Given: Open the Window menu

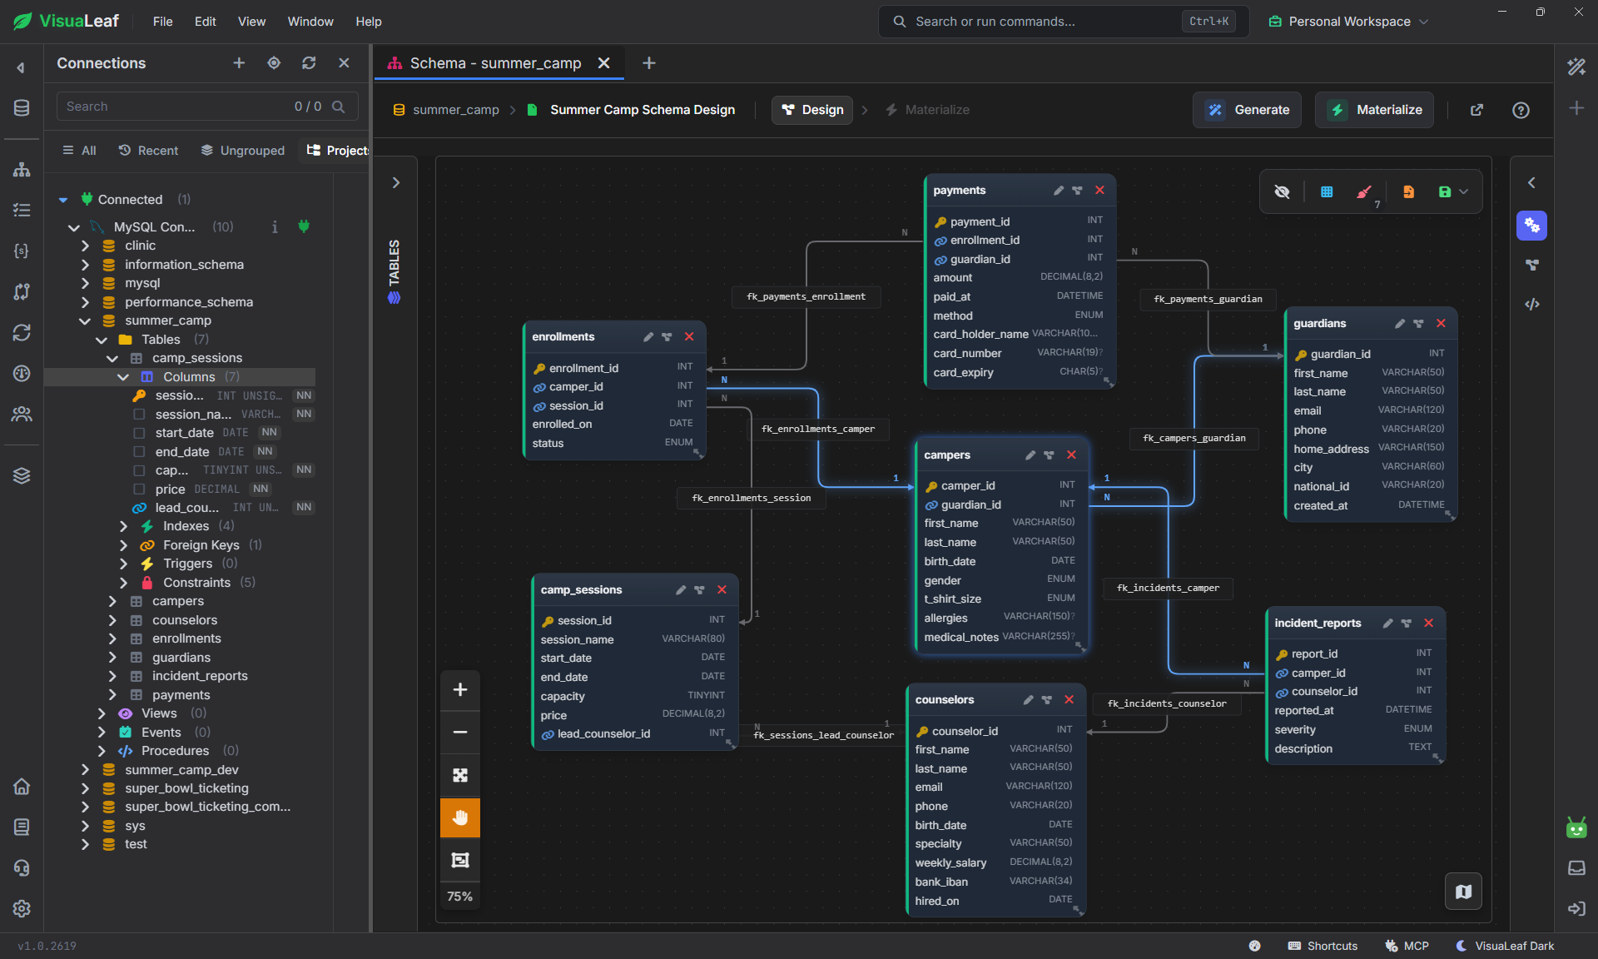Looking at the screenshot, I should (x=310, y=22).
